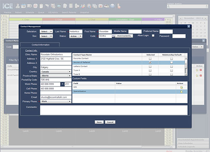Open the Primary Phone dropdown showing Work

pos(56,101)
